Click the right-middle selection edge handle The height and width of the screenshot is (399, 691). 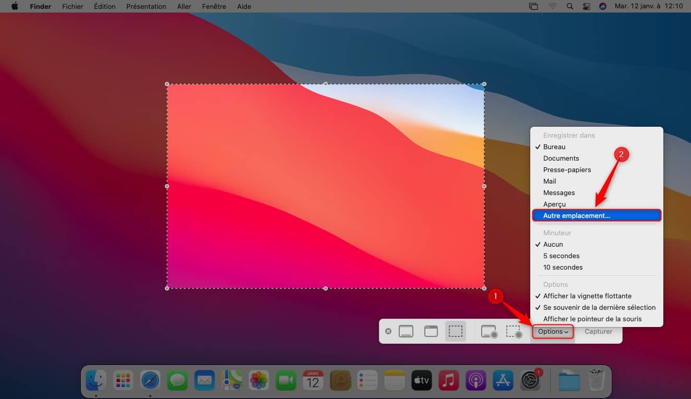click(x=484, y=186)
